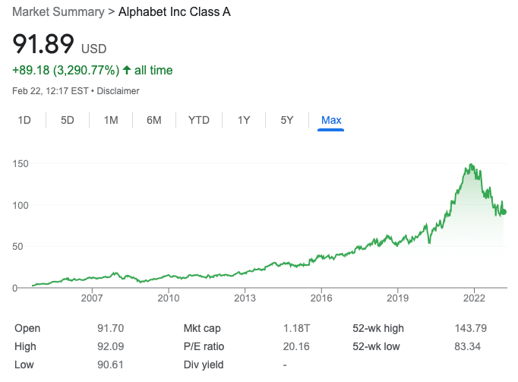Click the chart peak near 2022
The height and width of the screenshot is (382, 518).
pyautogui.click(x=472, y=164)
